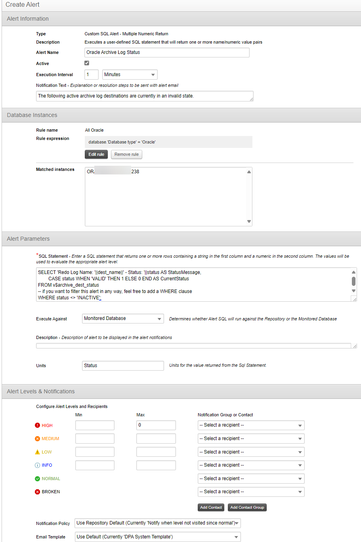Click the Remove rule button
Screen dimensions: 361x542
126,154
